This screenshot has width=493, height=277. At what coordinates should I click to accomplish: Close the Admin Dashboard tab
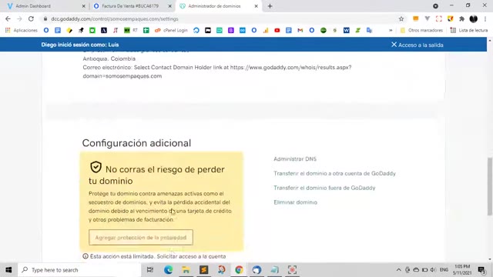pyautogui.click(x=84, y=6)
